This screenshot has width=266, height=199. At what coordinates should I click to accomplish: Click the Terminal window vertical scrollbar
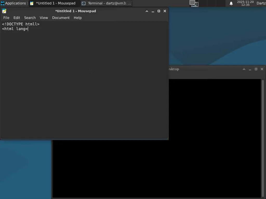pyautogui.click(x=263, y=138)
